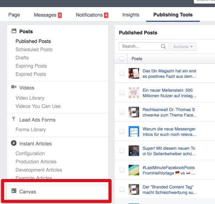215x204 pixels.
Task: Click the Instant Articles lightning icon
Action: pos(14,143)
